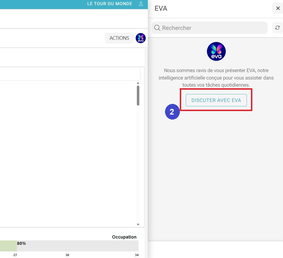The image size is (283, 258).
Task: Focus the Rechercher search field
Action: (213, 28)
